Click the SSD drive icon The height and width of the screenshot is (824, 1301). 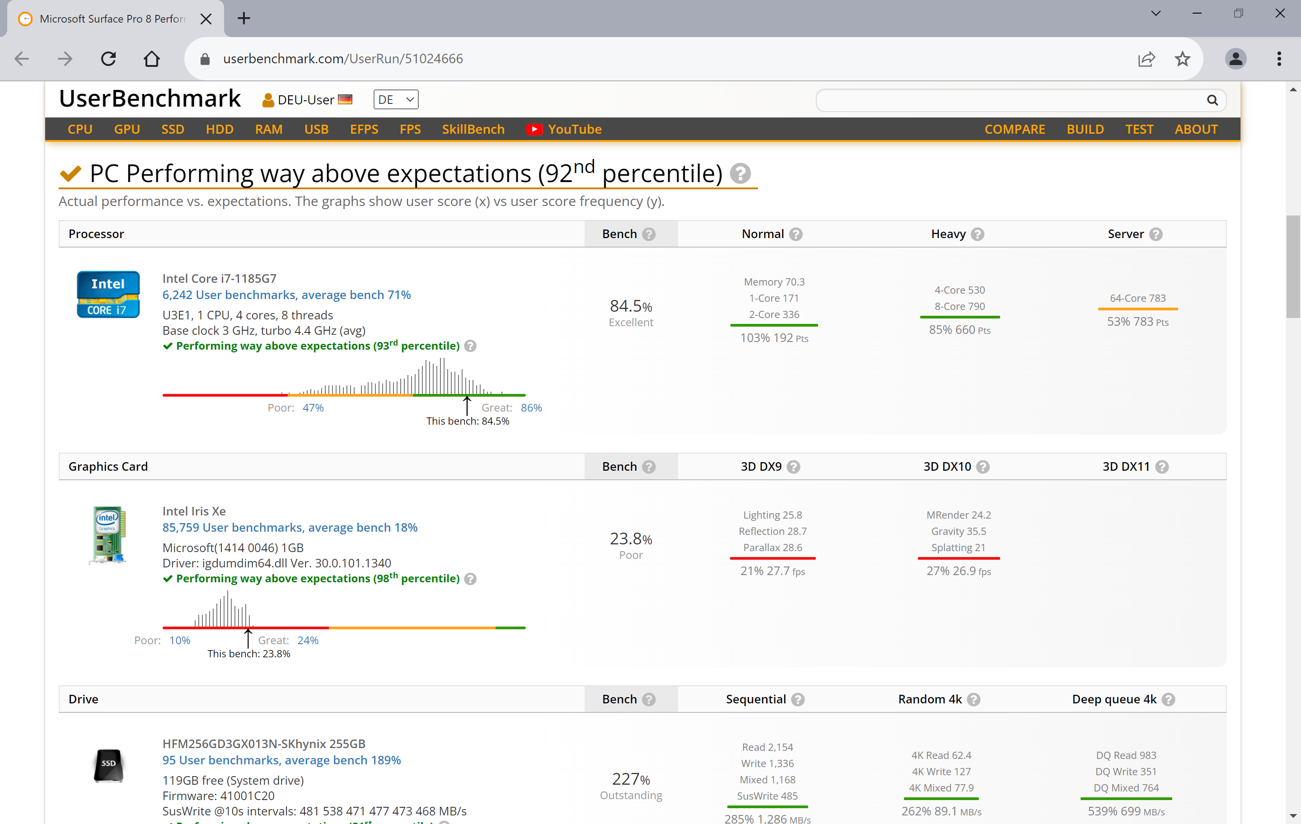108,764
